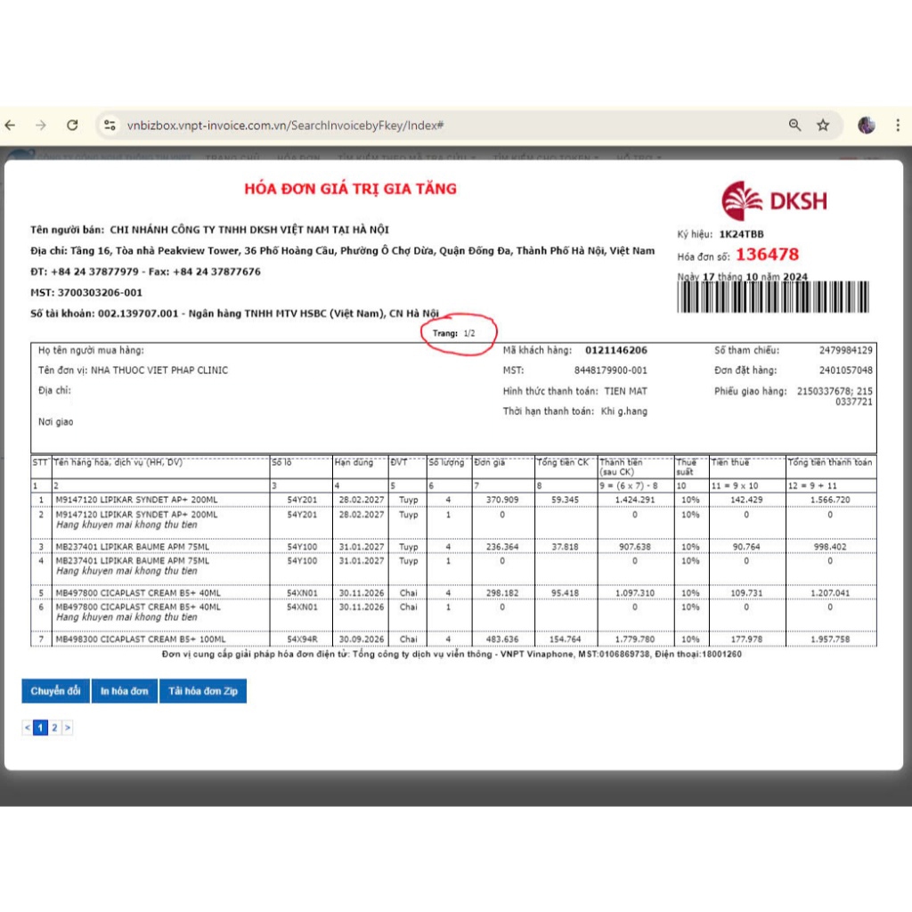Click the Chuyển đổi button
This screenshot has width=912, height=912.
coord(55,691)
